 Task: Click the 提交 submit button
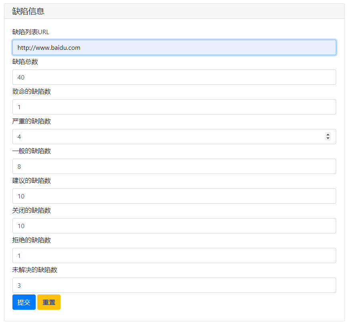[24, 302]
